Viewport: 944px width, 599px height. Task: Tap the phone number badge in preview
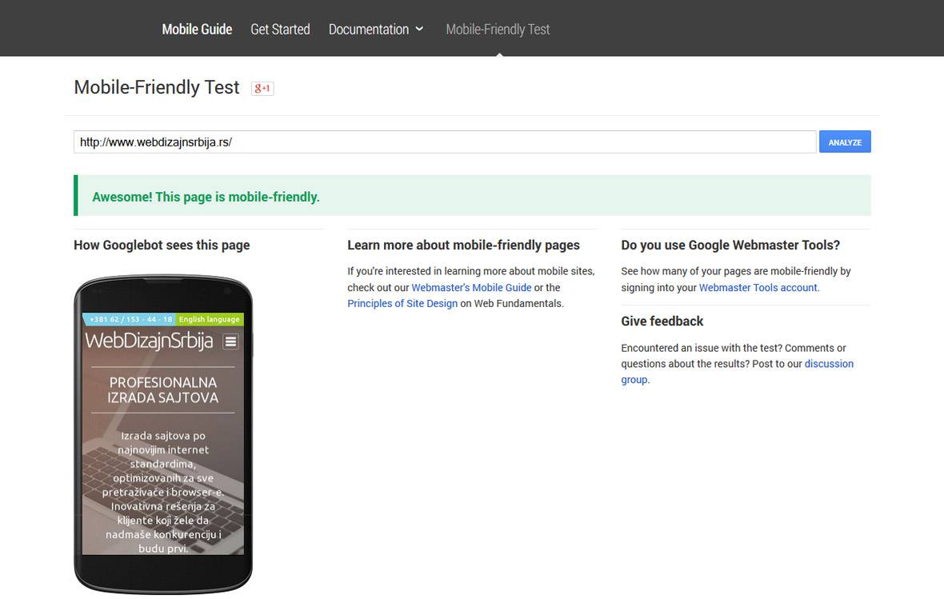click(x=130, y=319)
